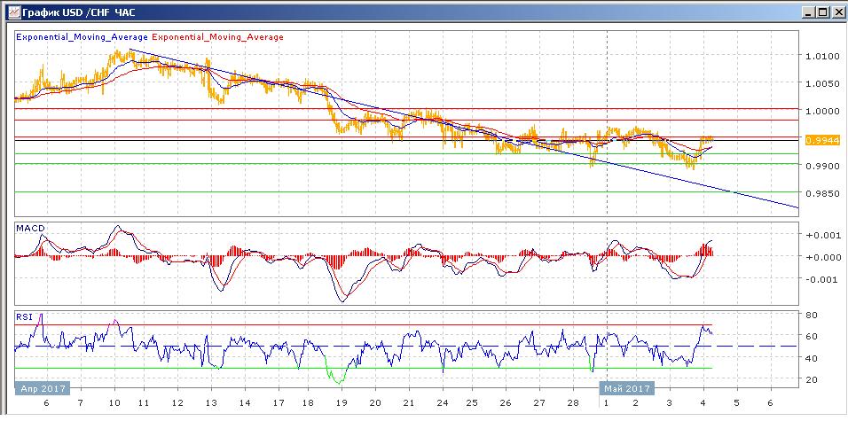The image size is (848, 421).
Task: Select the red Exponential_Moving_Average legend label
Action: pyautogui.click(x=218, y=37)
